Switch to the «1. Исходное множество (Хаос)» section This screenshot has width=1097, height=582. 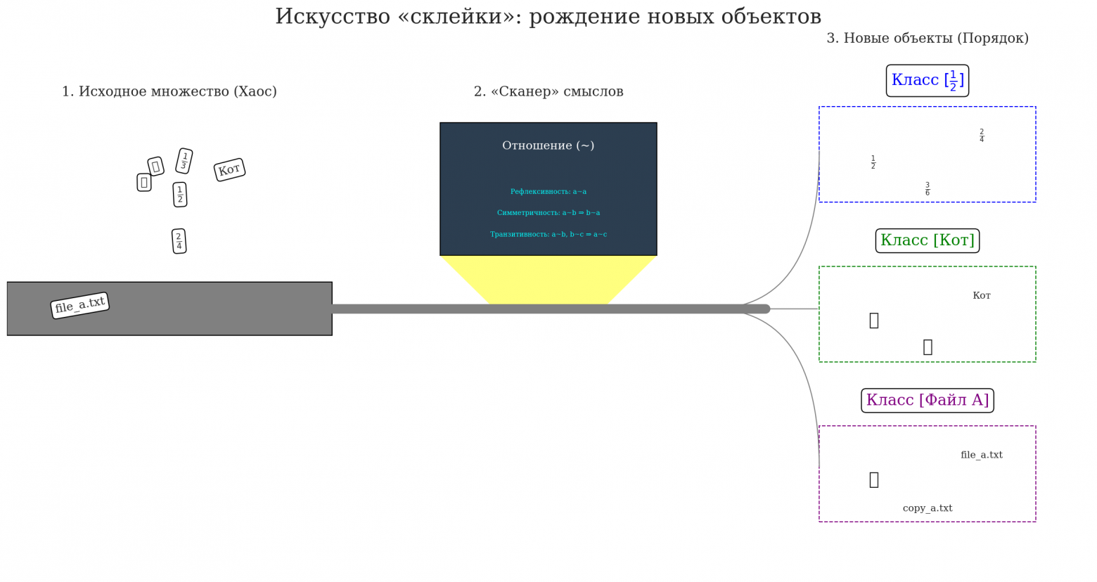pyautogui.click(x=169, y=91)
